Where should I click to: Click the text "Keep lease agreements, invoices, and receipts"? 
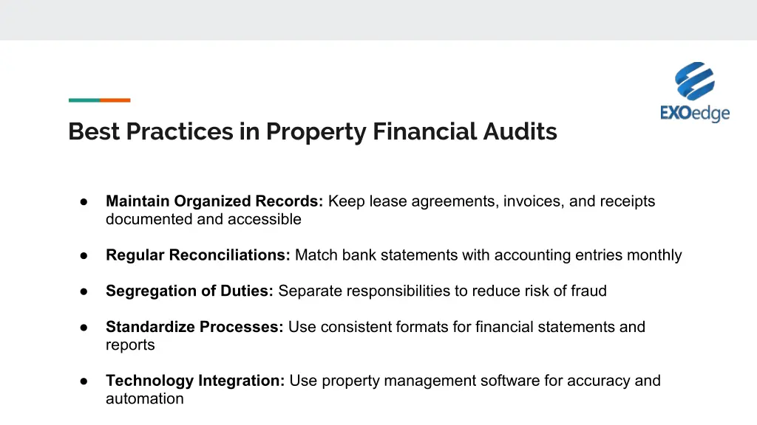[x=492, y=201]
